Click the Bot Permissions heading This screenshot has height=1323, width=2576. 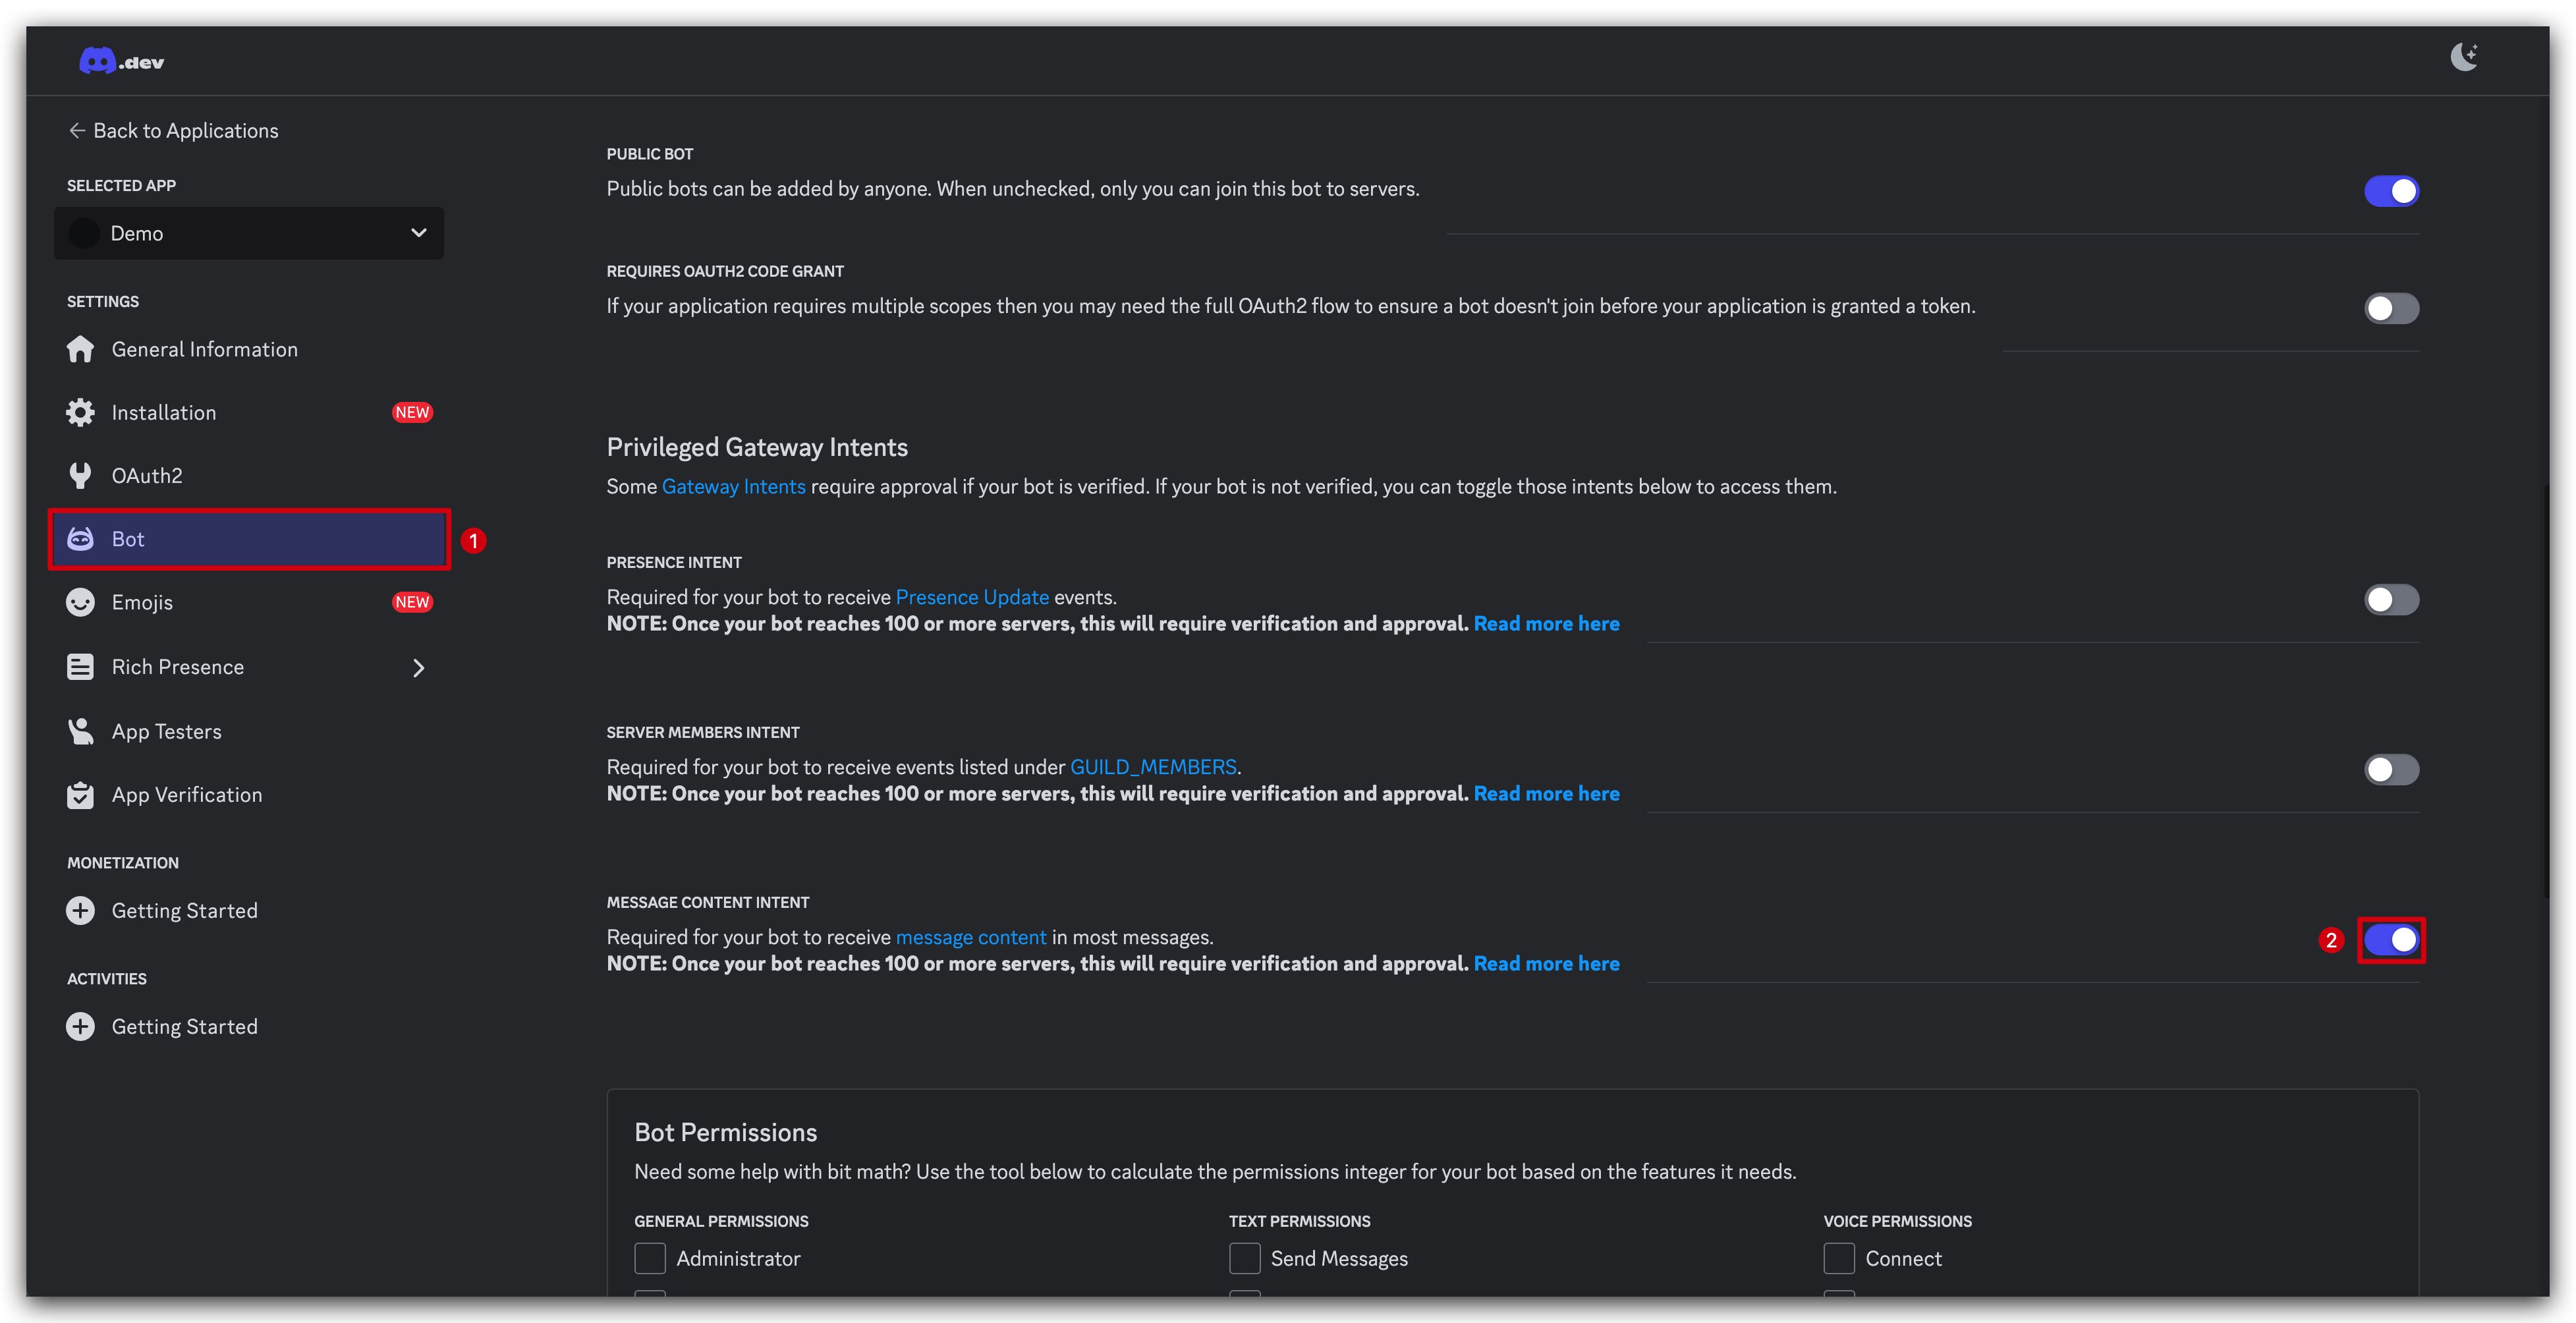(x=725, y=1132)
